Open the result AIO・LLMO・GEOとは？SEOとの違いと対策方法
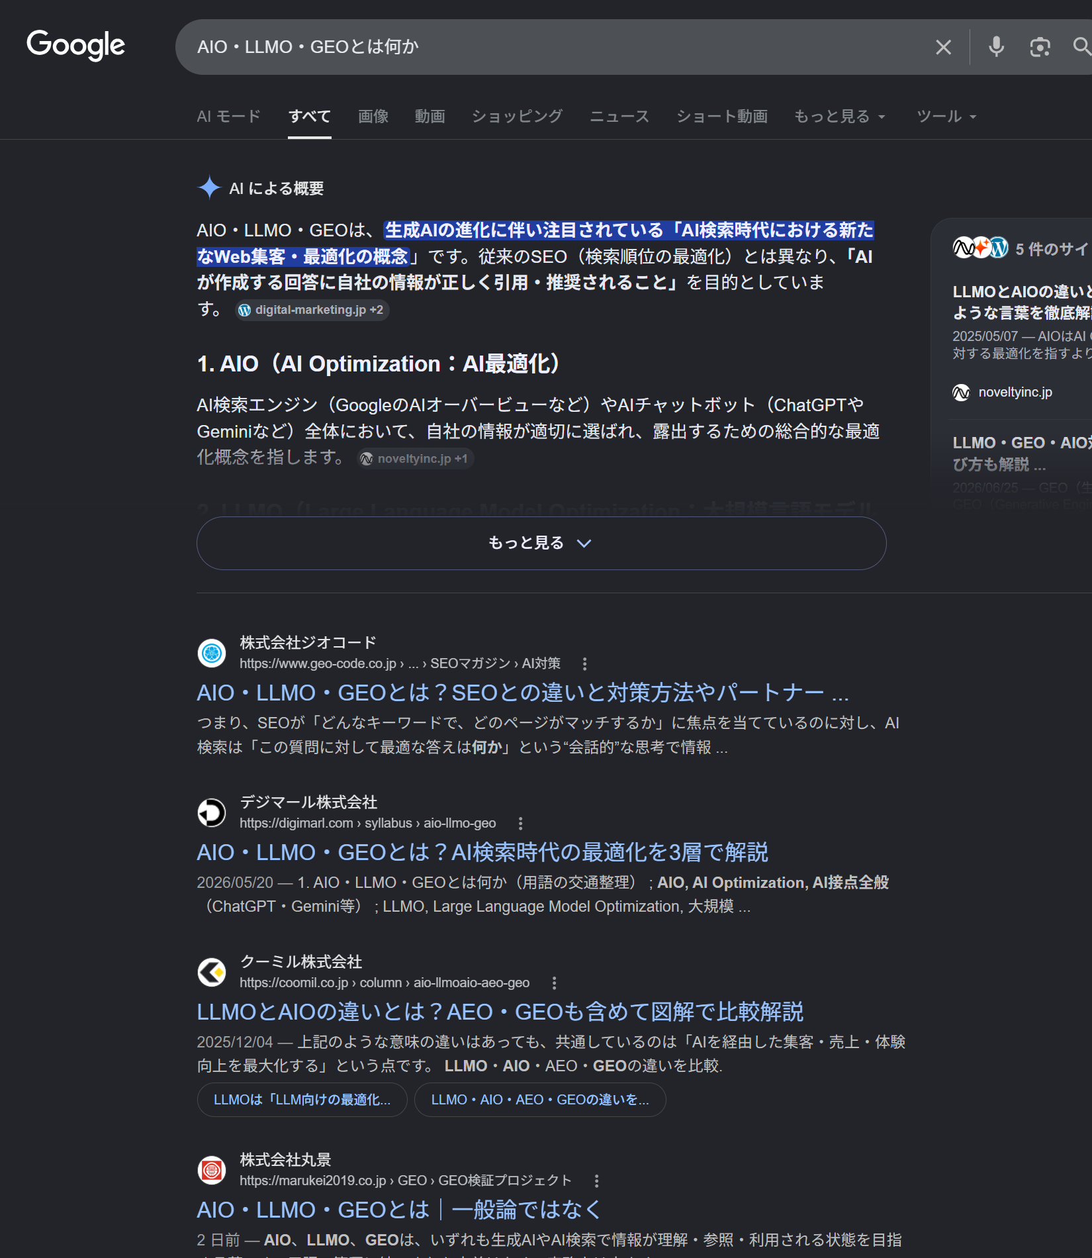 [523, 693]
